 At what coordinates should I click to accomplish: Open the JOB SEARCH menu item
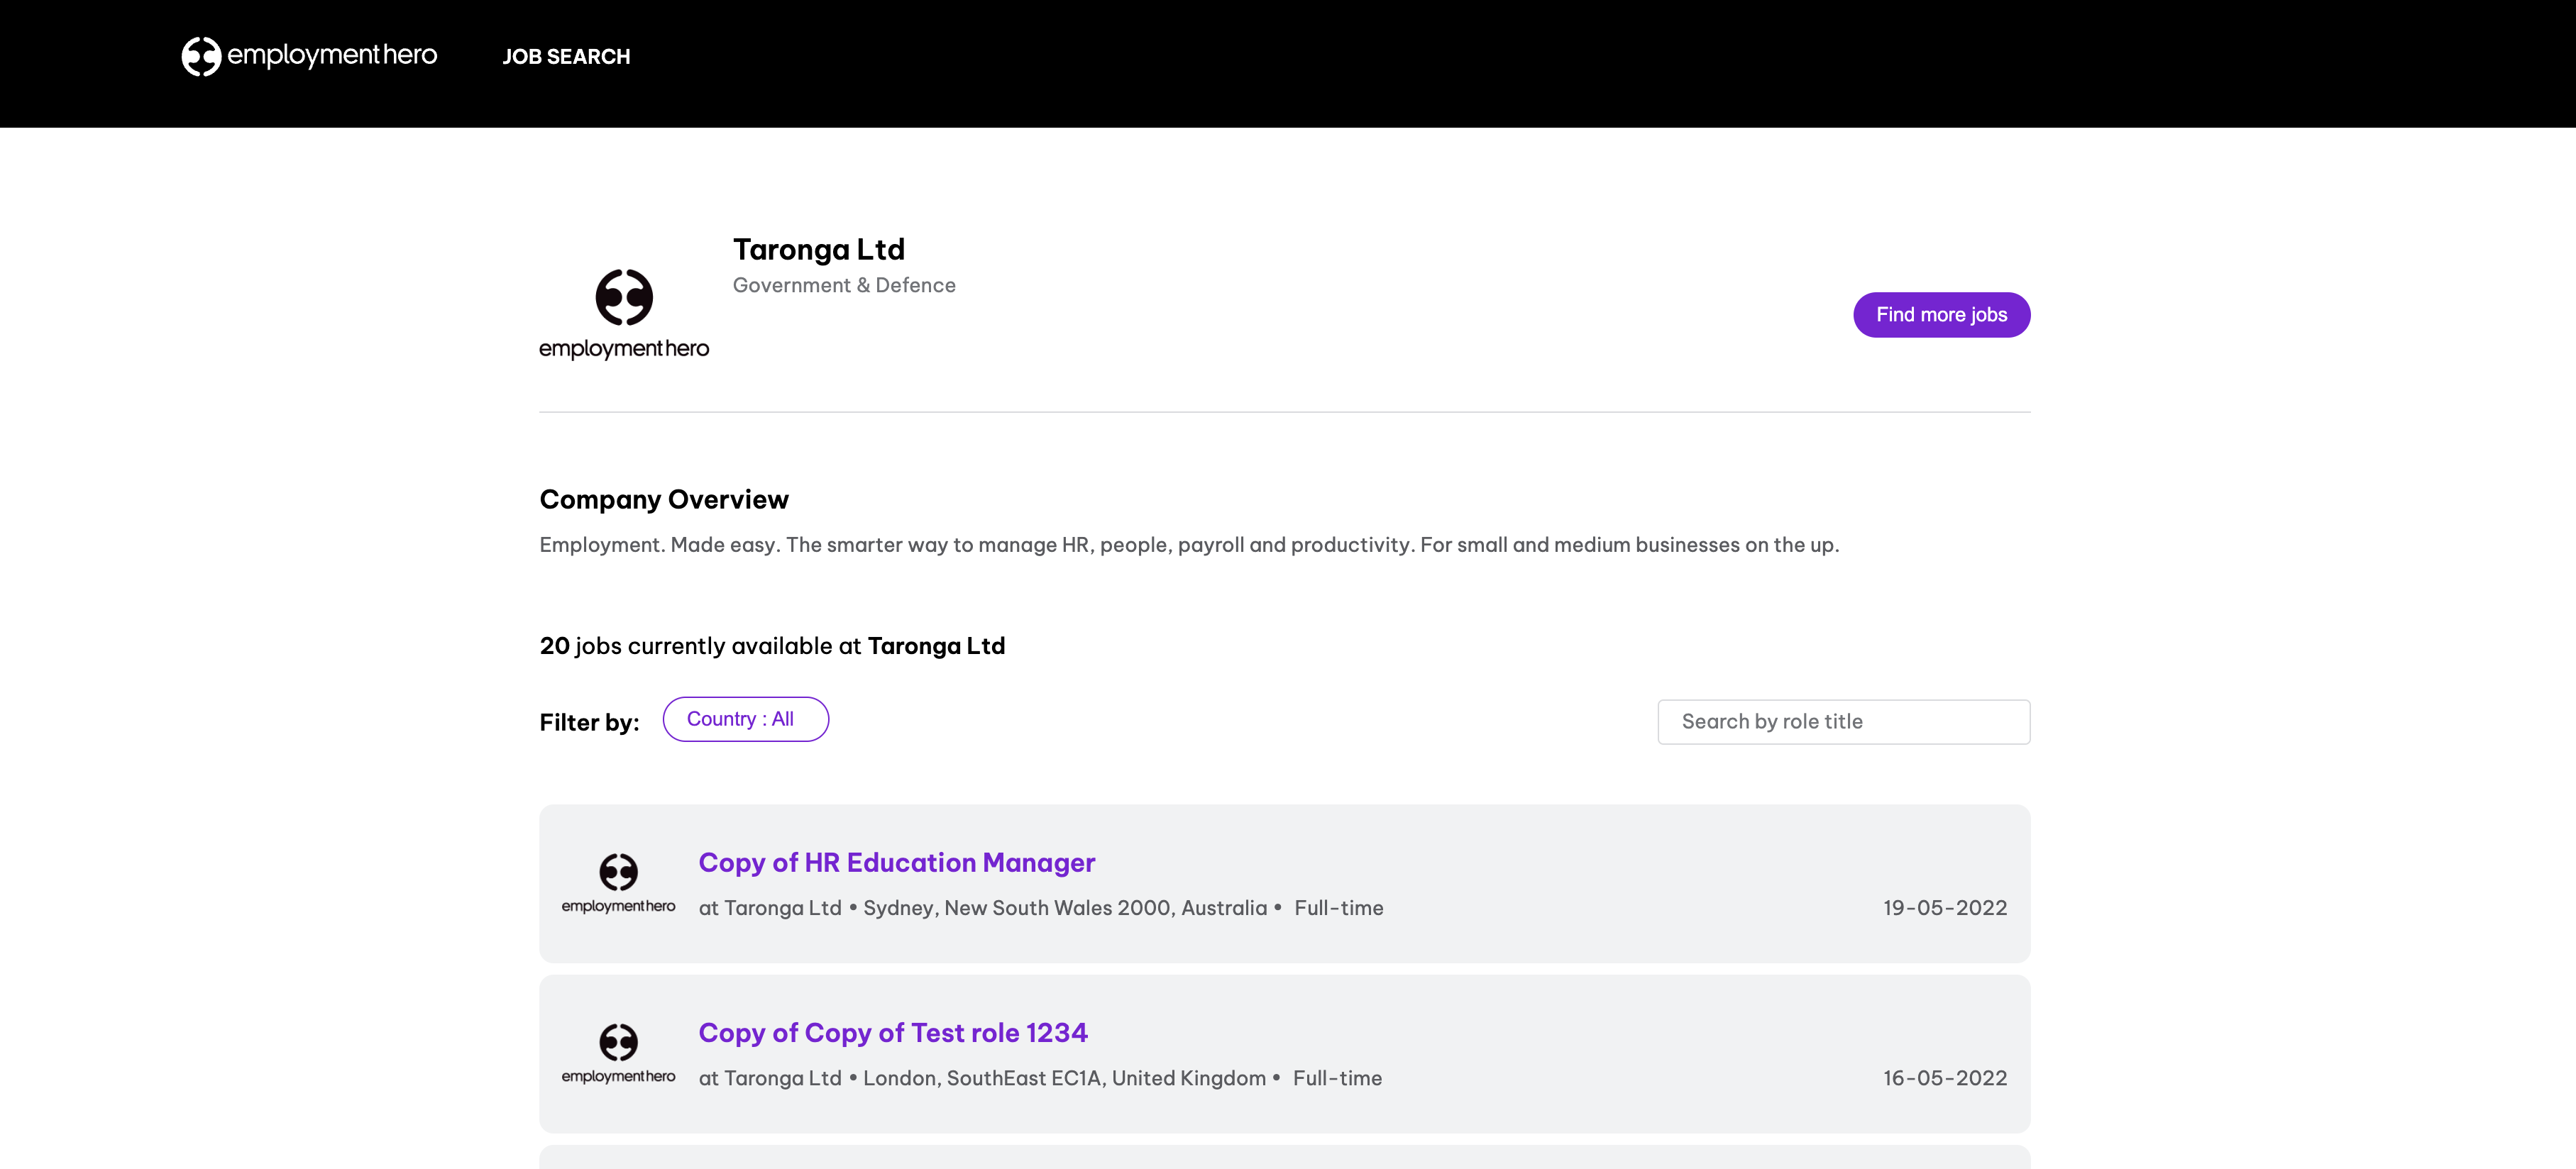coord(566,57)
